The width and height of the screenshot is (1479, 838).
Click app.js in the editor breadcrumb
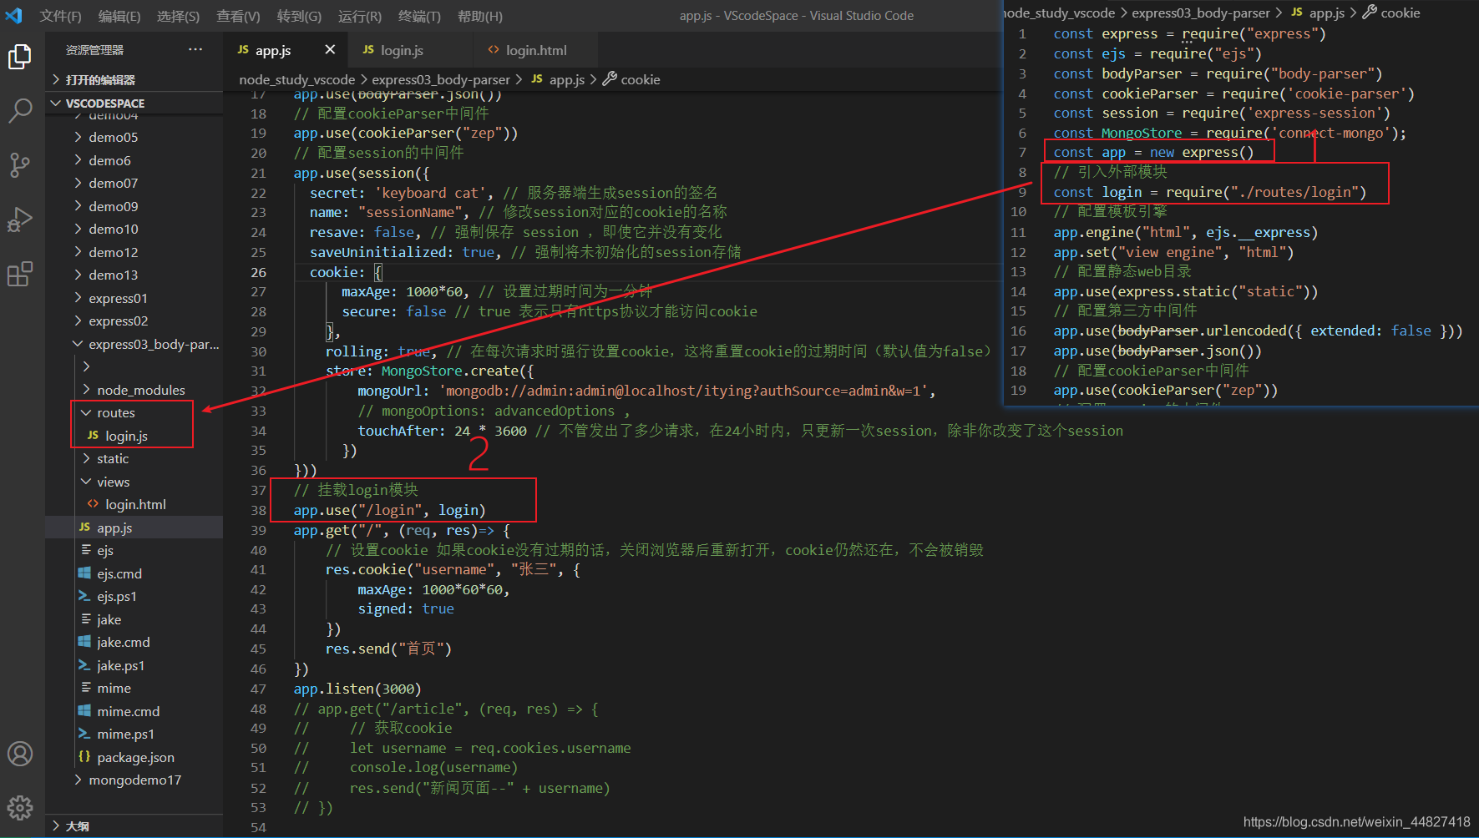point(558,79)
